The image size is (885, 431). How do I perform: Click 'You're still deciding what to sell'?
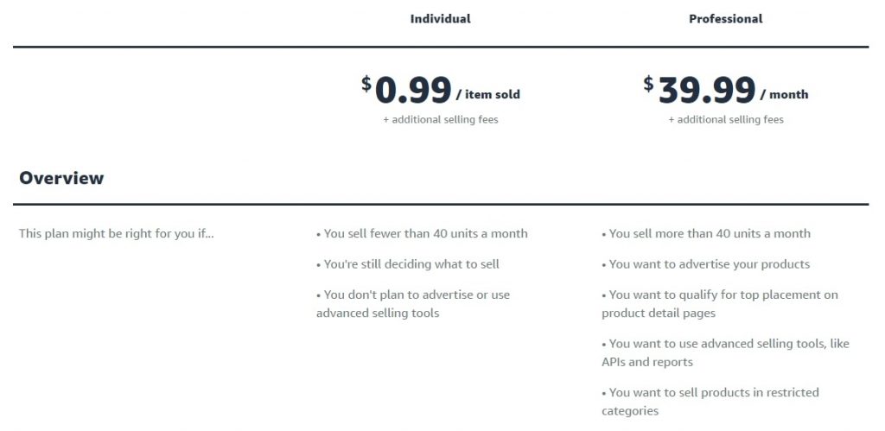408,264
